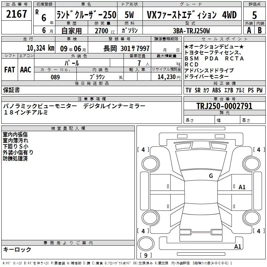
Task: Select デジタルインナーミラー note
Action: point(114,106)
